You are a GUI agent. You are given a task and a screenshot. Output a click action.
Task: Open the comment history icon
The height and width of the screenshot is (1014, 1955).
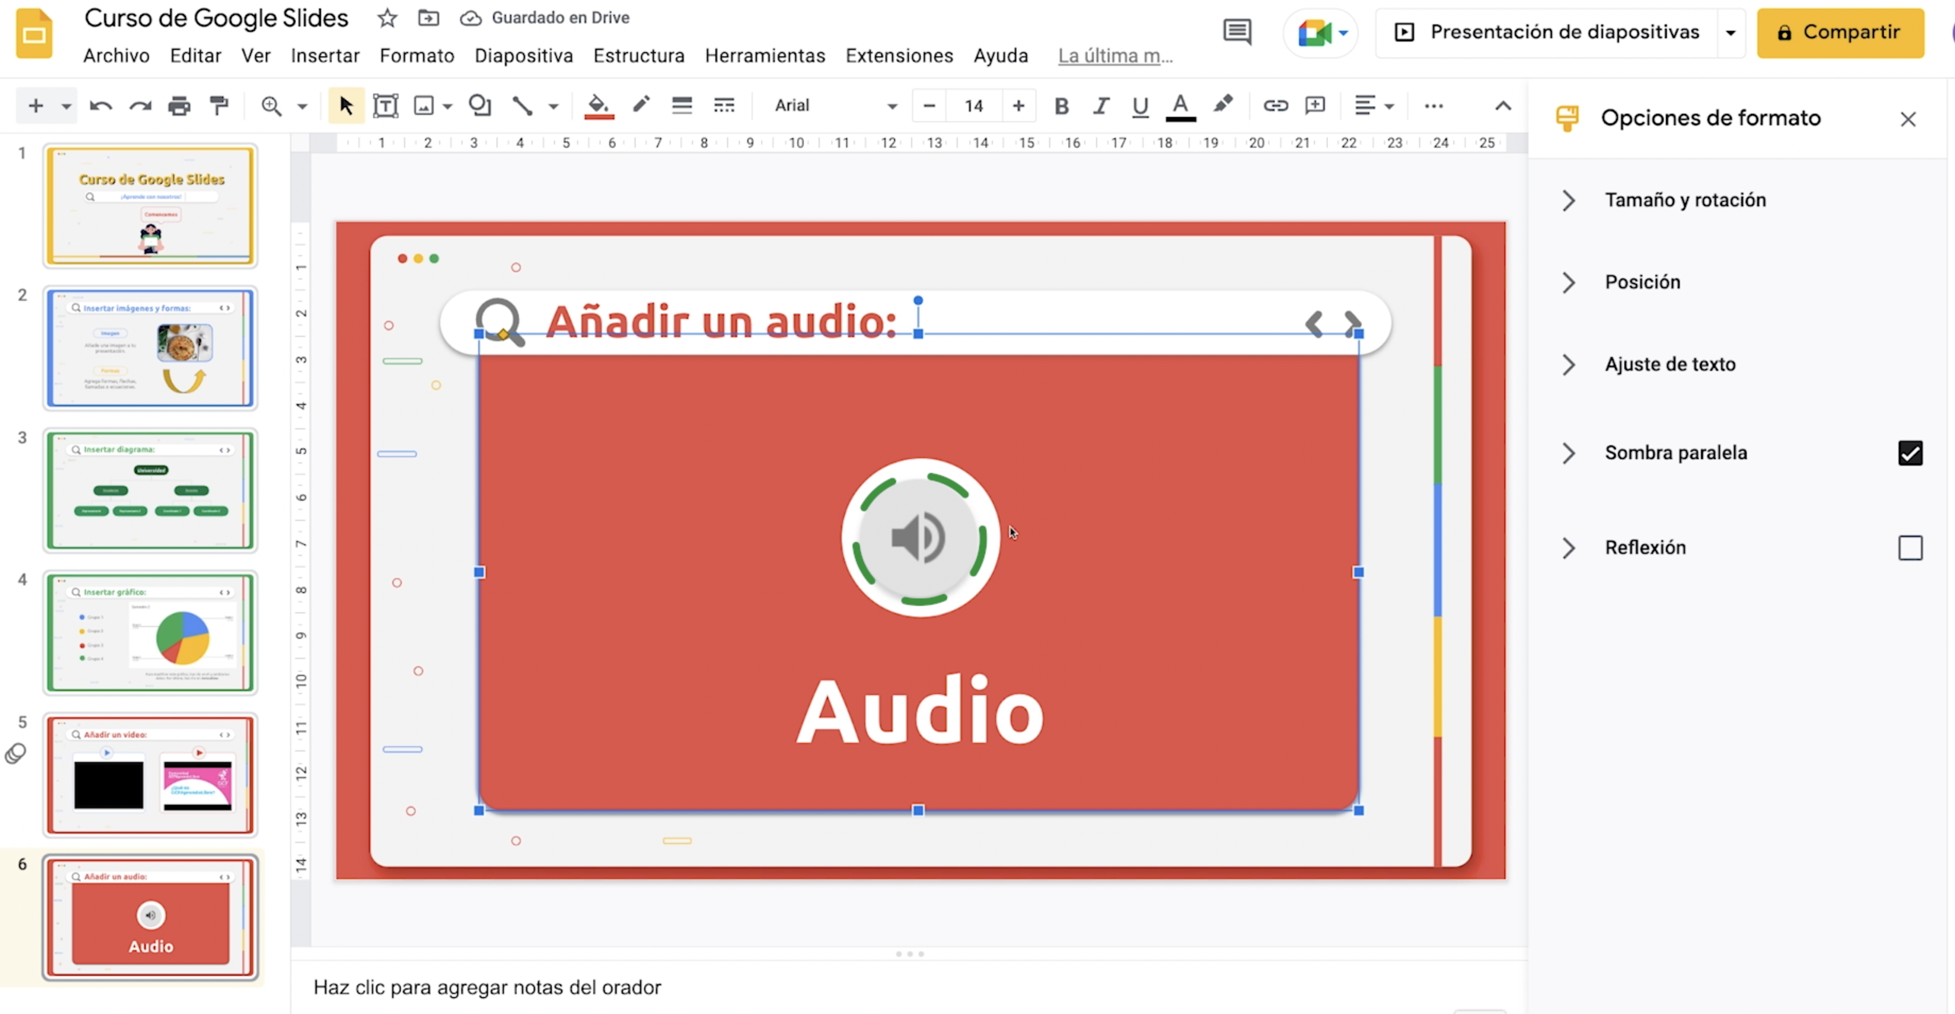[x=1237, y=31]
